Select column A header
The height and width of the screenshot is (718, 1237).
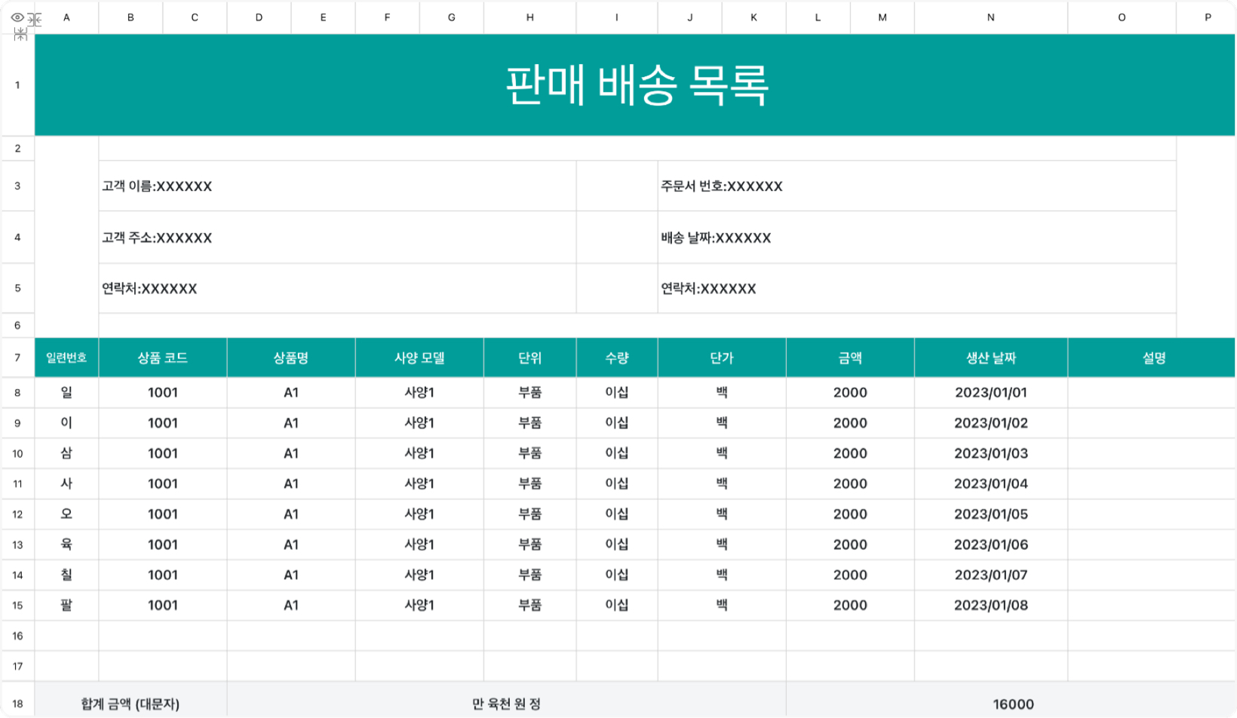point(66,17)
